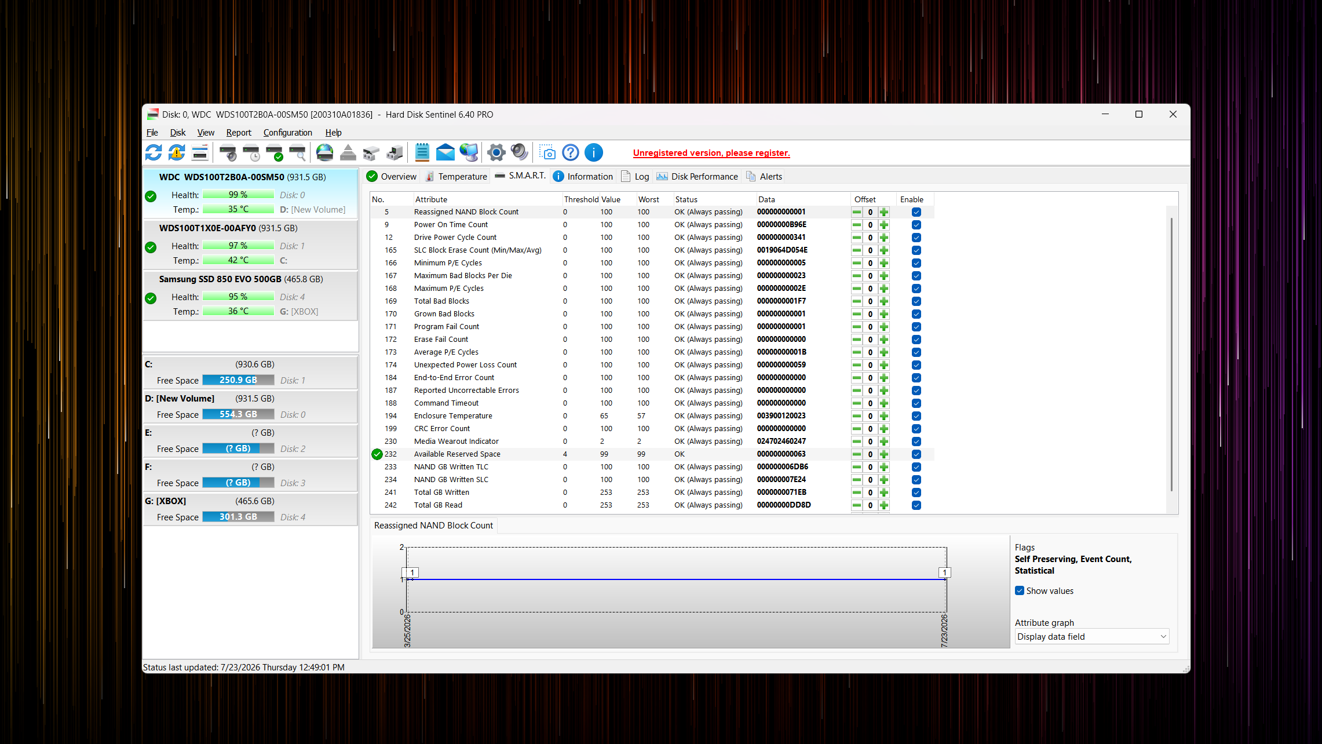Screen dimensions: 1322x744
Task: Click plus offset for SLC Block Erase Count
Action: [x=884, y=250]
